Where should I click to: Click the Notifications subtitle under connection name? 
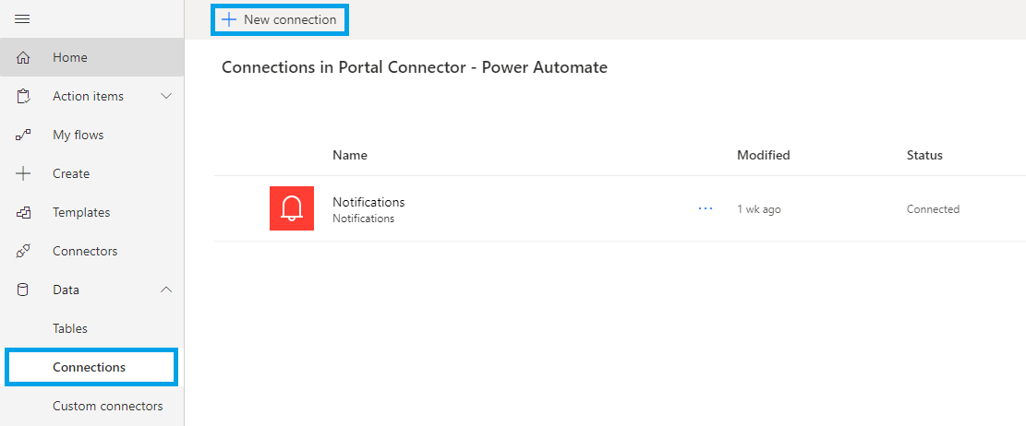pyautogui.click(x=363, y=219)
